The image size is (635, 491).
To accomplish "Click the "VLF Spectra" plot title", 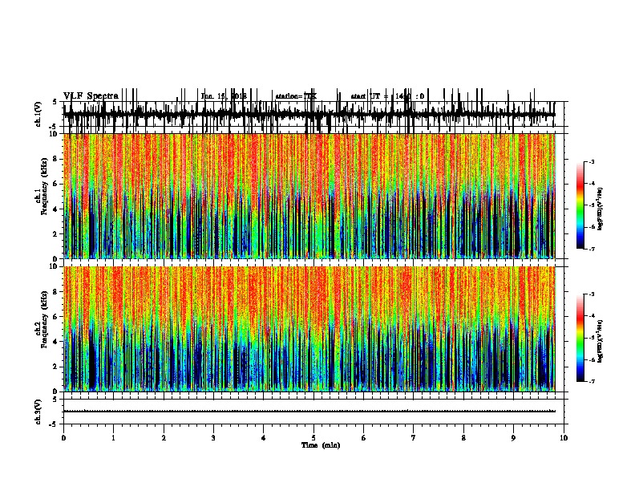I will (91, 96).
